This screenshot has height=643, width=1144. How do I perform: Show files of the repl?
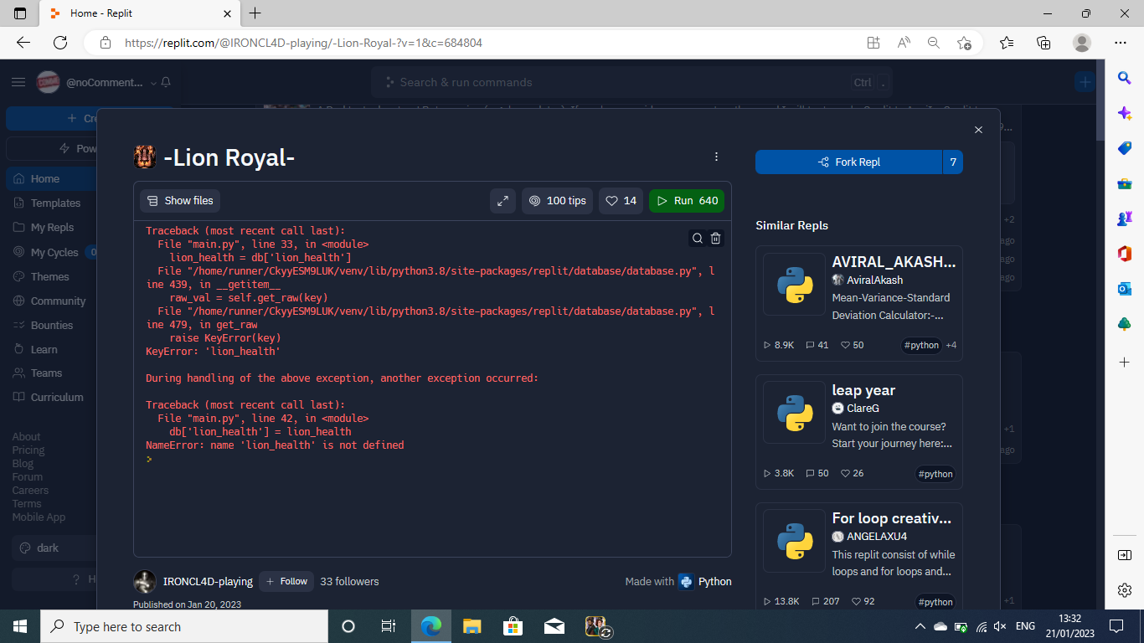(x=180, y=201)
